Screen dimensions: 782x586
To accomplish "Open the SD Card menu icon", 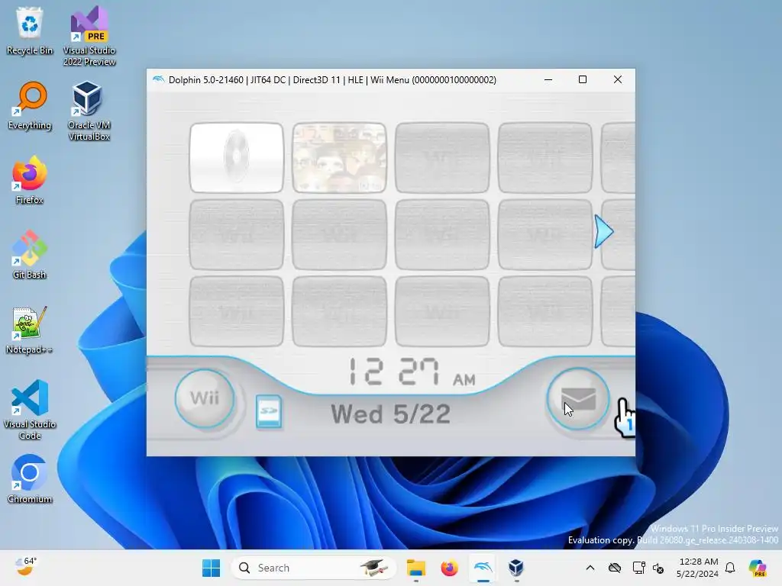I will (269, 411).
